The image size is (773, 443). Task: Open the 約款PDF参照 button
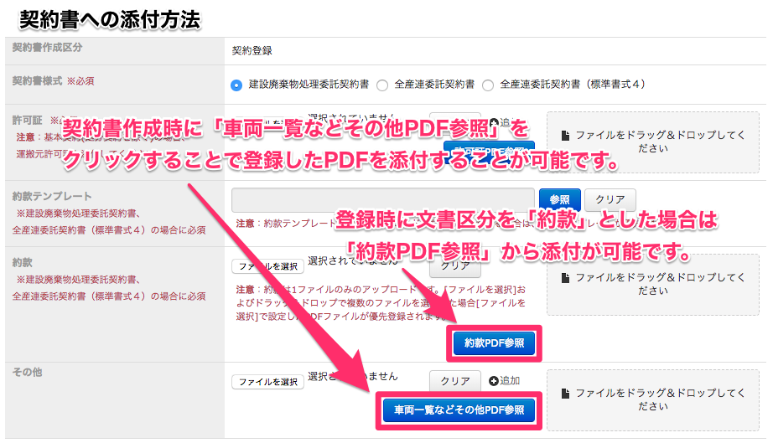[x=494, y=343]
